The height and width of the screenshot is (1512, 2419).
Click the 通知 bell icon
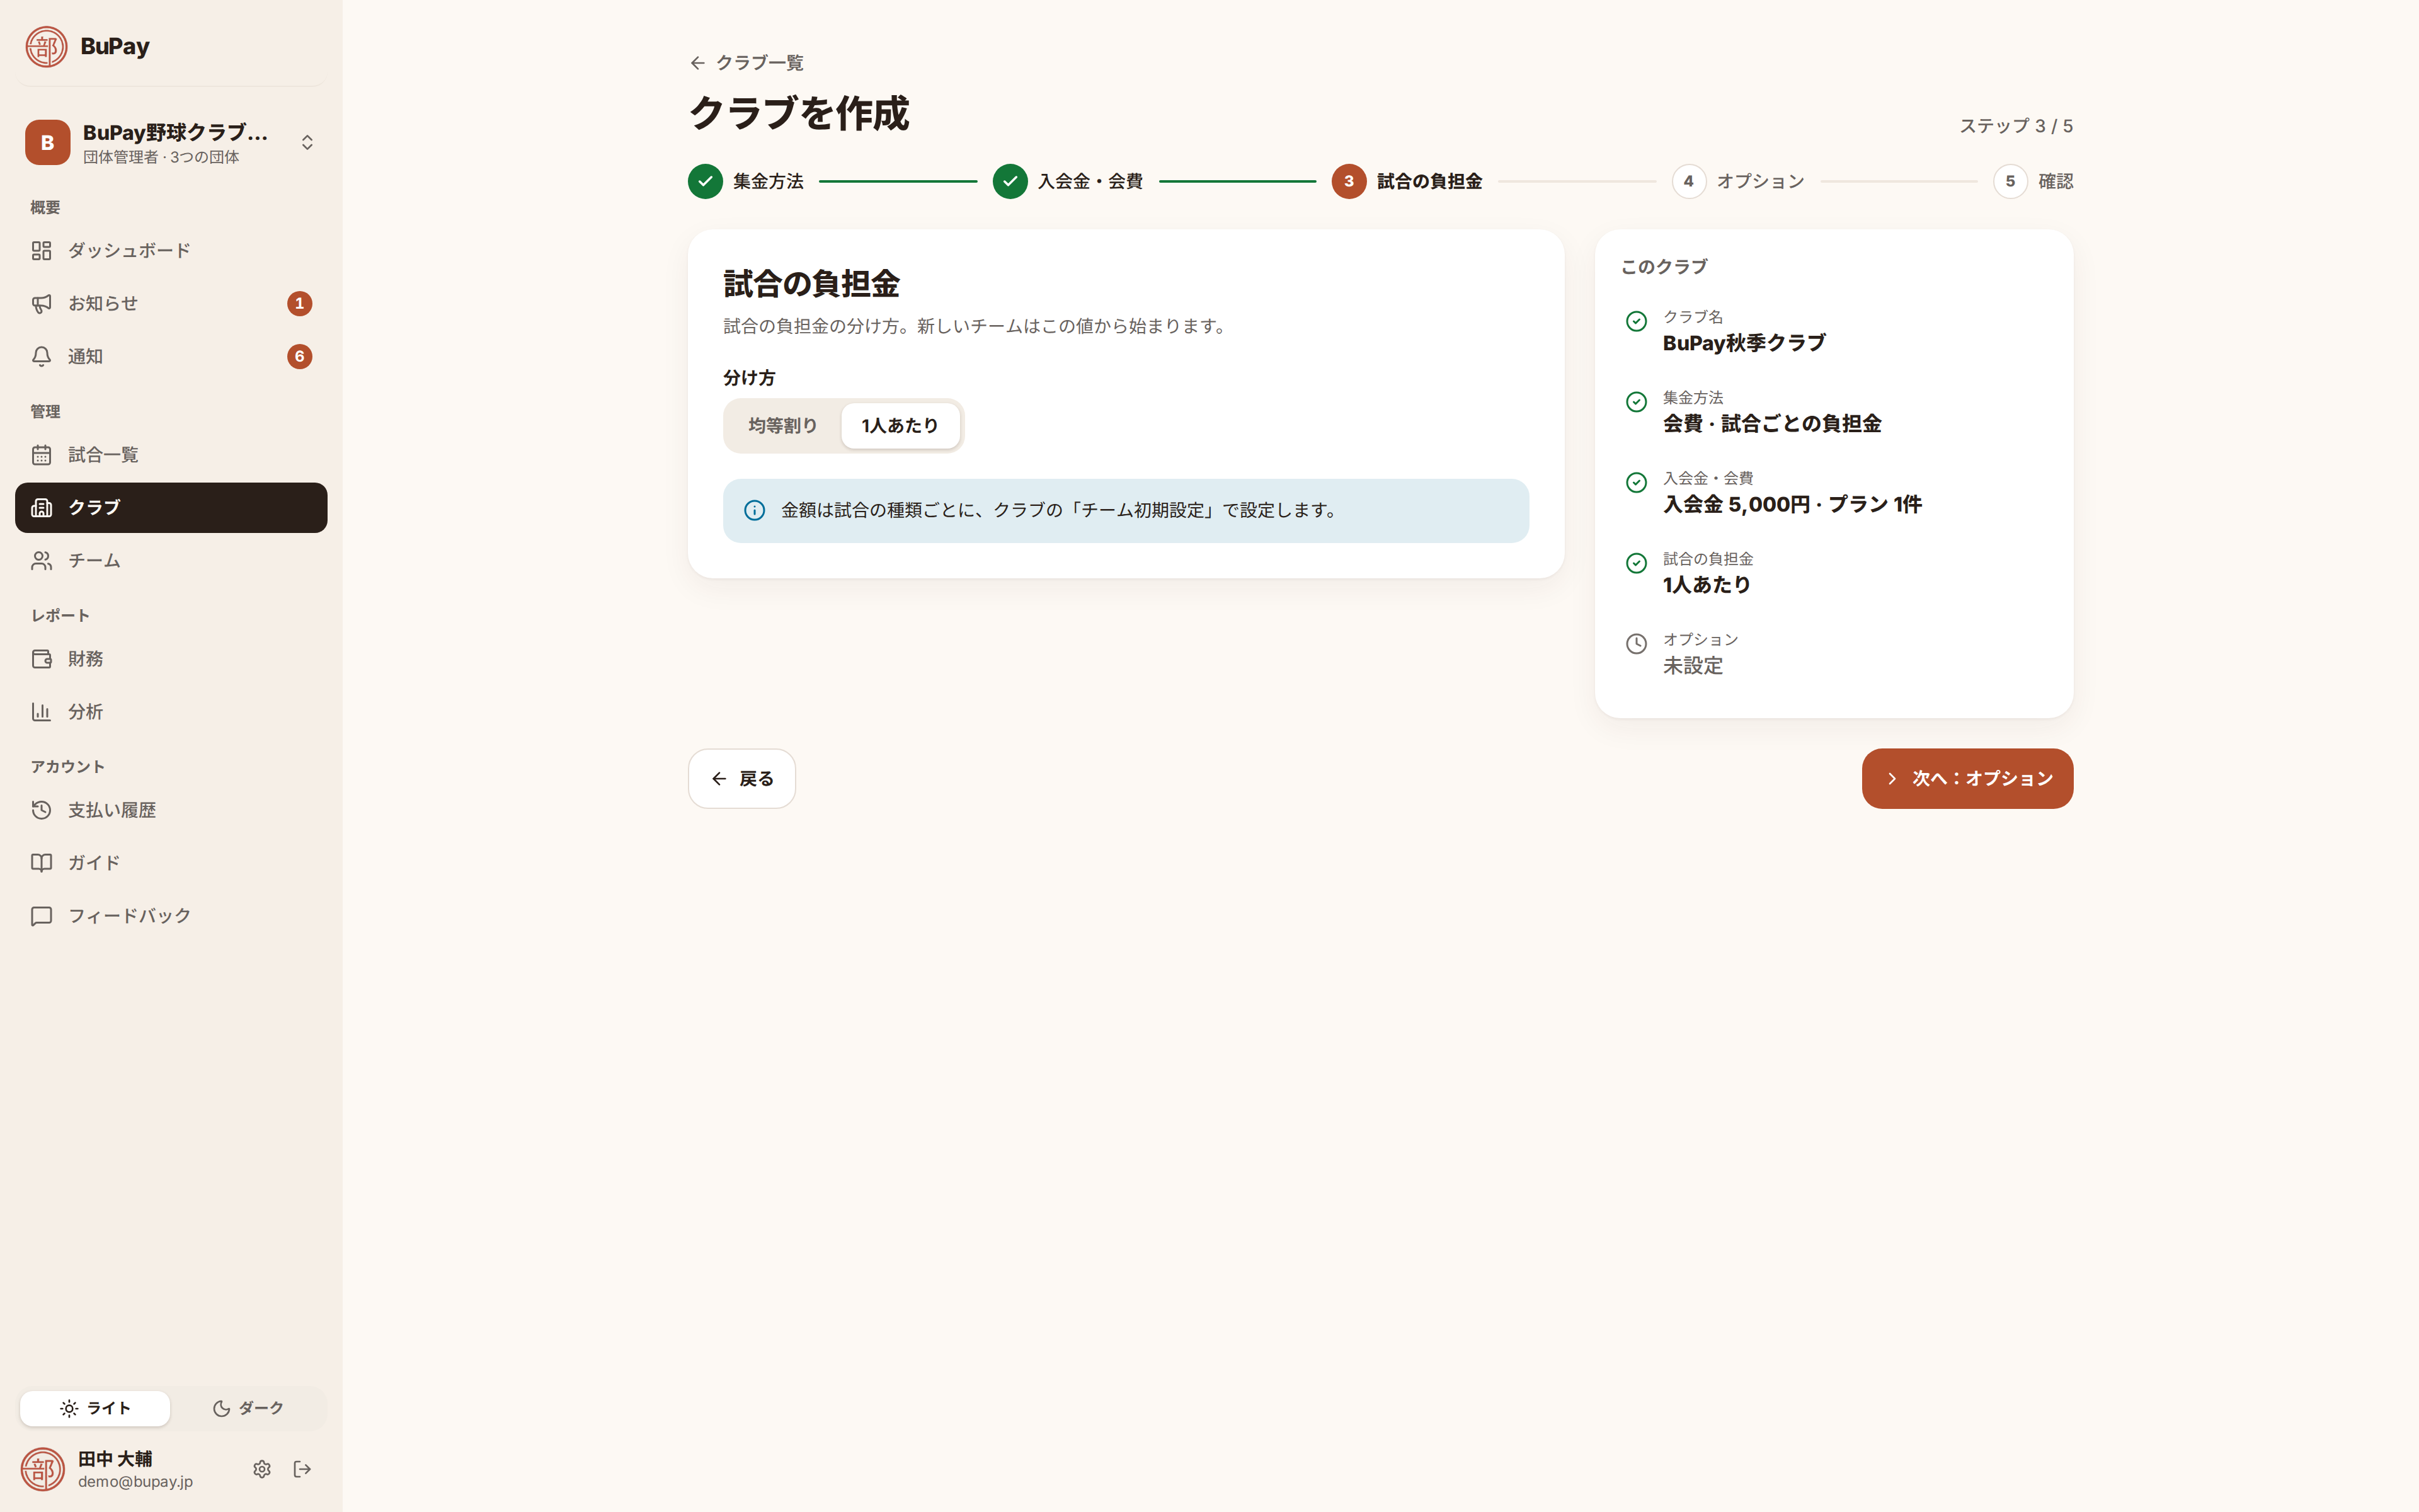(x=41, y=356)
